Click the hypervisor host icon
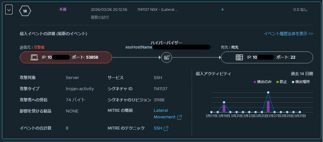The width and height of the screenshot is (323, 142). click(166, 57)
